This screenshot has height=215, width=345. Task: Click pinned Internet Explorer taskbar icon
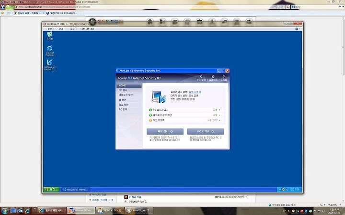click(x=28, y=211)
